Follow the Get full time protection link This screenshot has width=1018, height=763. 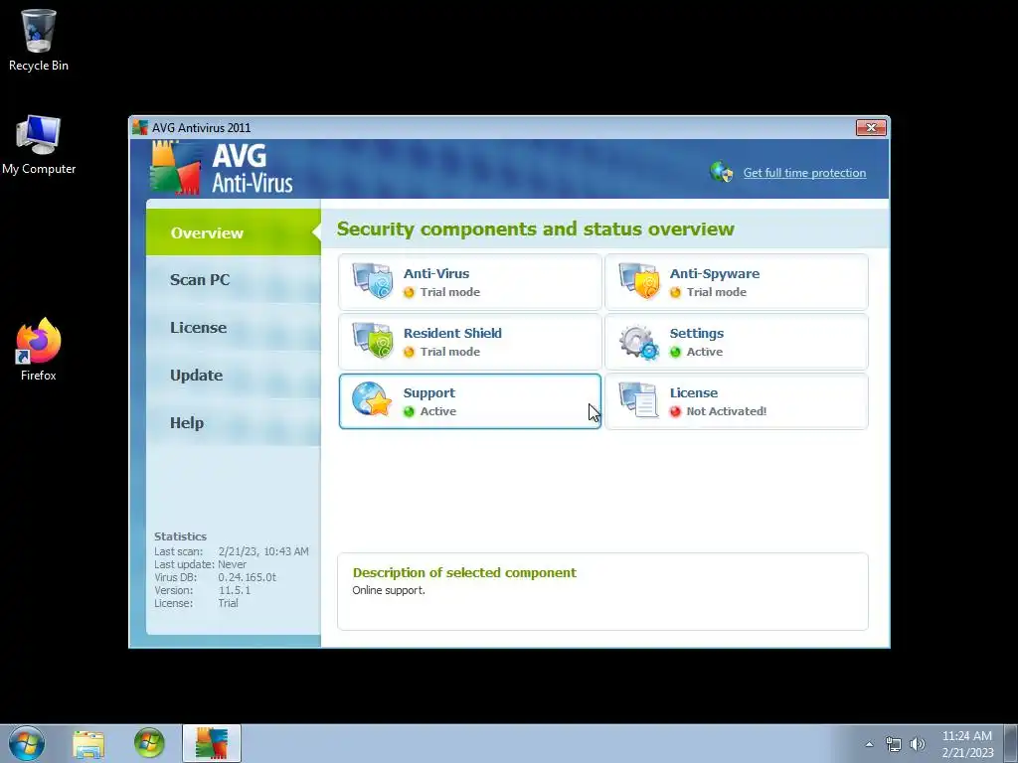(x=804, y=173)
